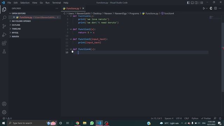
Task: Open errors and warnings status indicator
Action: point(7,118)
